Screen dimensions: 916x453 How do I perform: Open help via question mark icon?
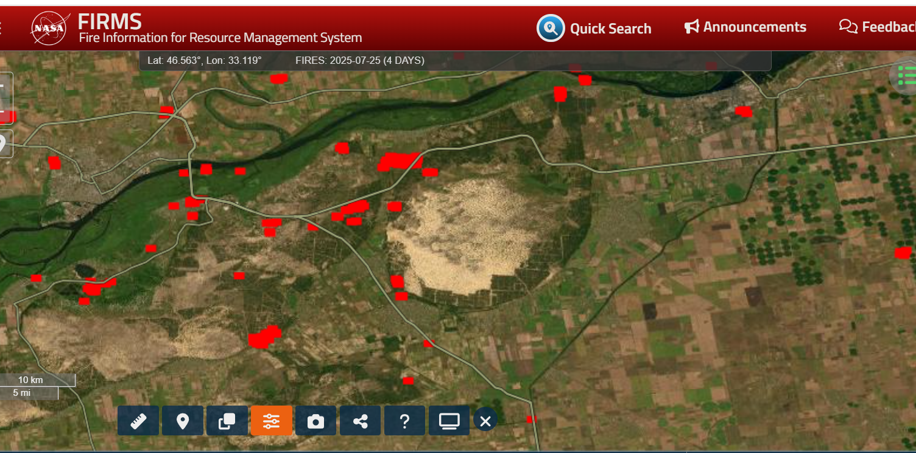point(404,421)
